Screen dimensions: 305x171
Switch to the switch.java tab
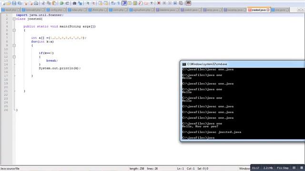click(x=191, y=9)
